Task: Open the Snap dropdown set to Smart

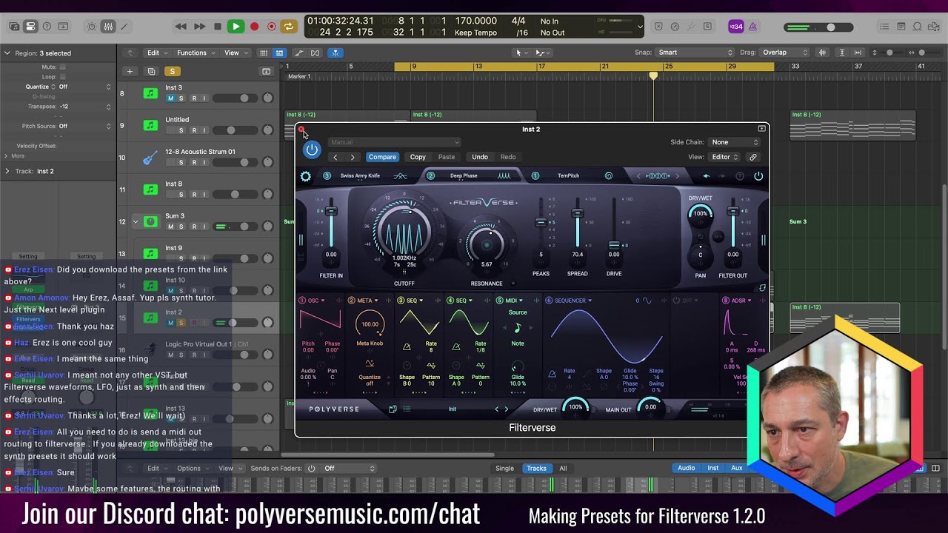Action: coord(695,53)
